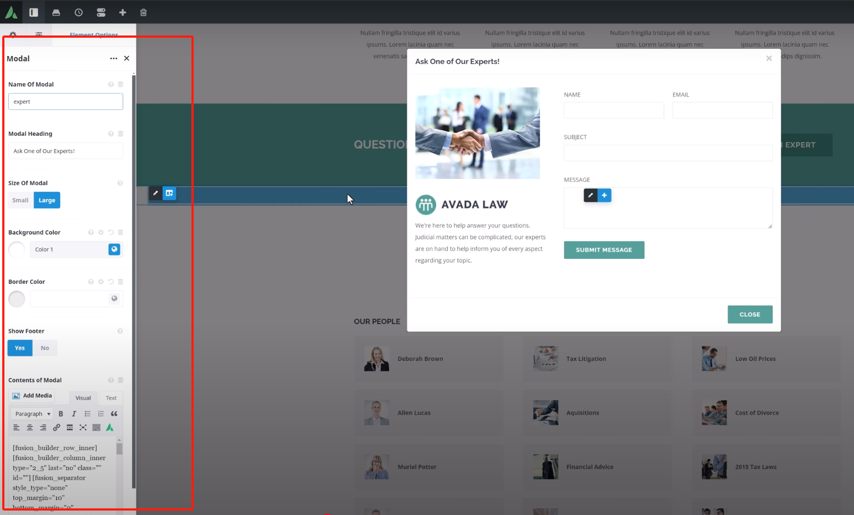Viewport: 854px width, 515px height.
Task: Open the Paragraph format dropdown
Action: [x=33, y=414]
